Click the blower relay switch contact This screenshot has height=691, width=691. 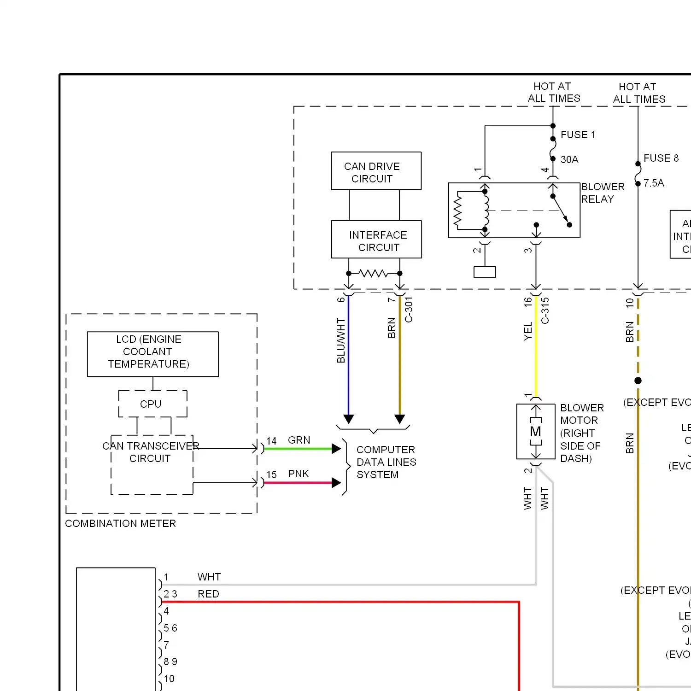561,211
